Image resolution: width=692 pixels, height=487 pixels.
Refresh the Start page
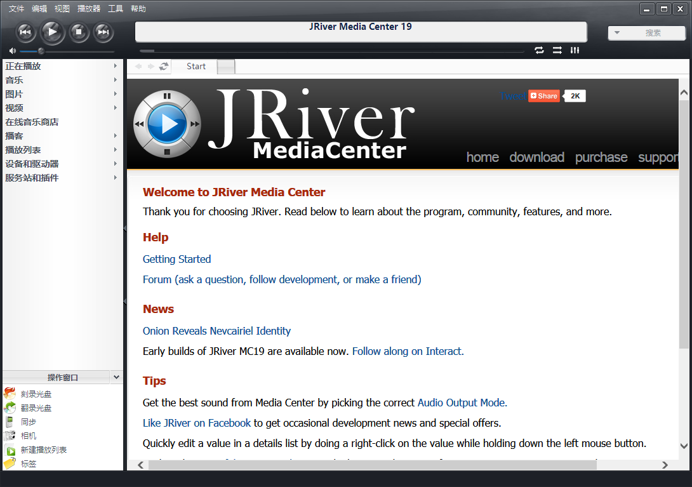pos(164,66)
